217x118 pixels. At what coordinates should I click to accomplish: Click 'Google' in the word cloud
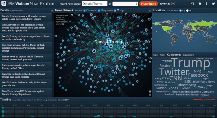pyautogui.click(x=209, y=86)
